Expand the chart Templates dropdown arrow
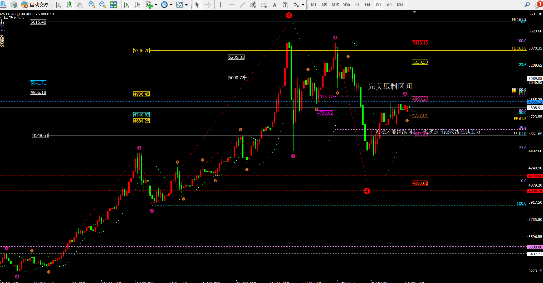This screenshot has height=283, width=543. (186, 5)
